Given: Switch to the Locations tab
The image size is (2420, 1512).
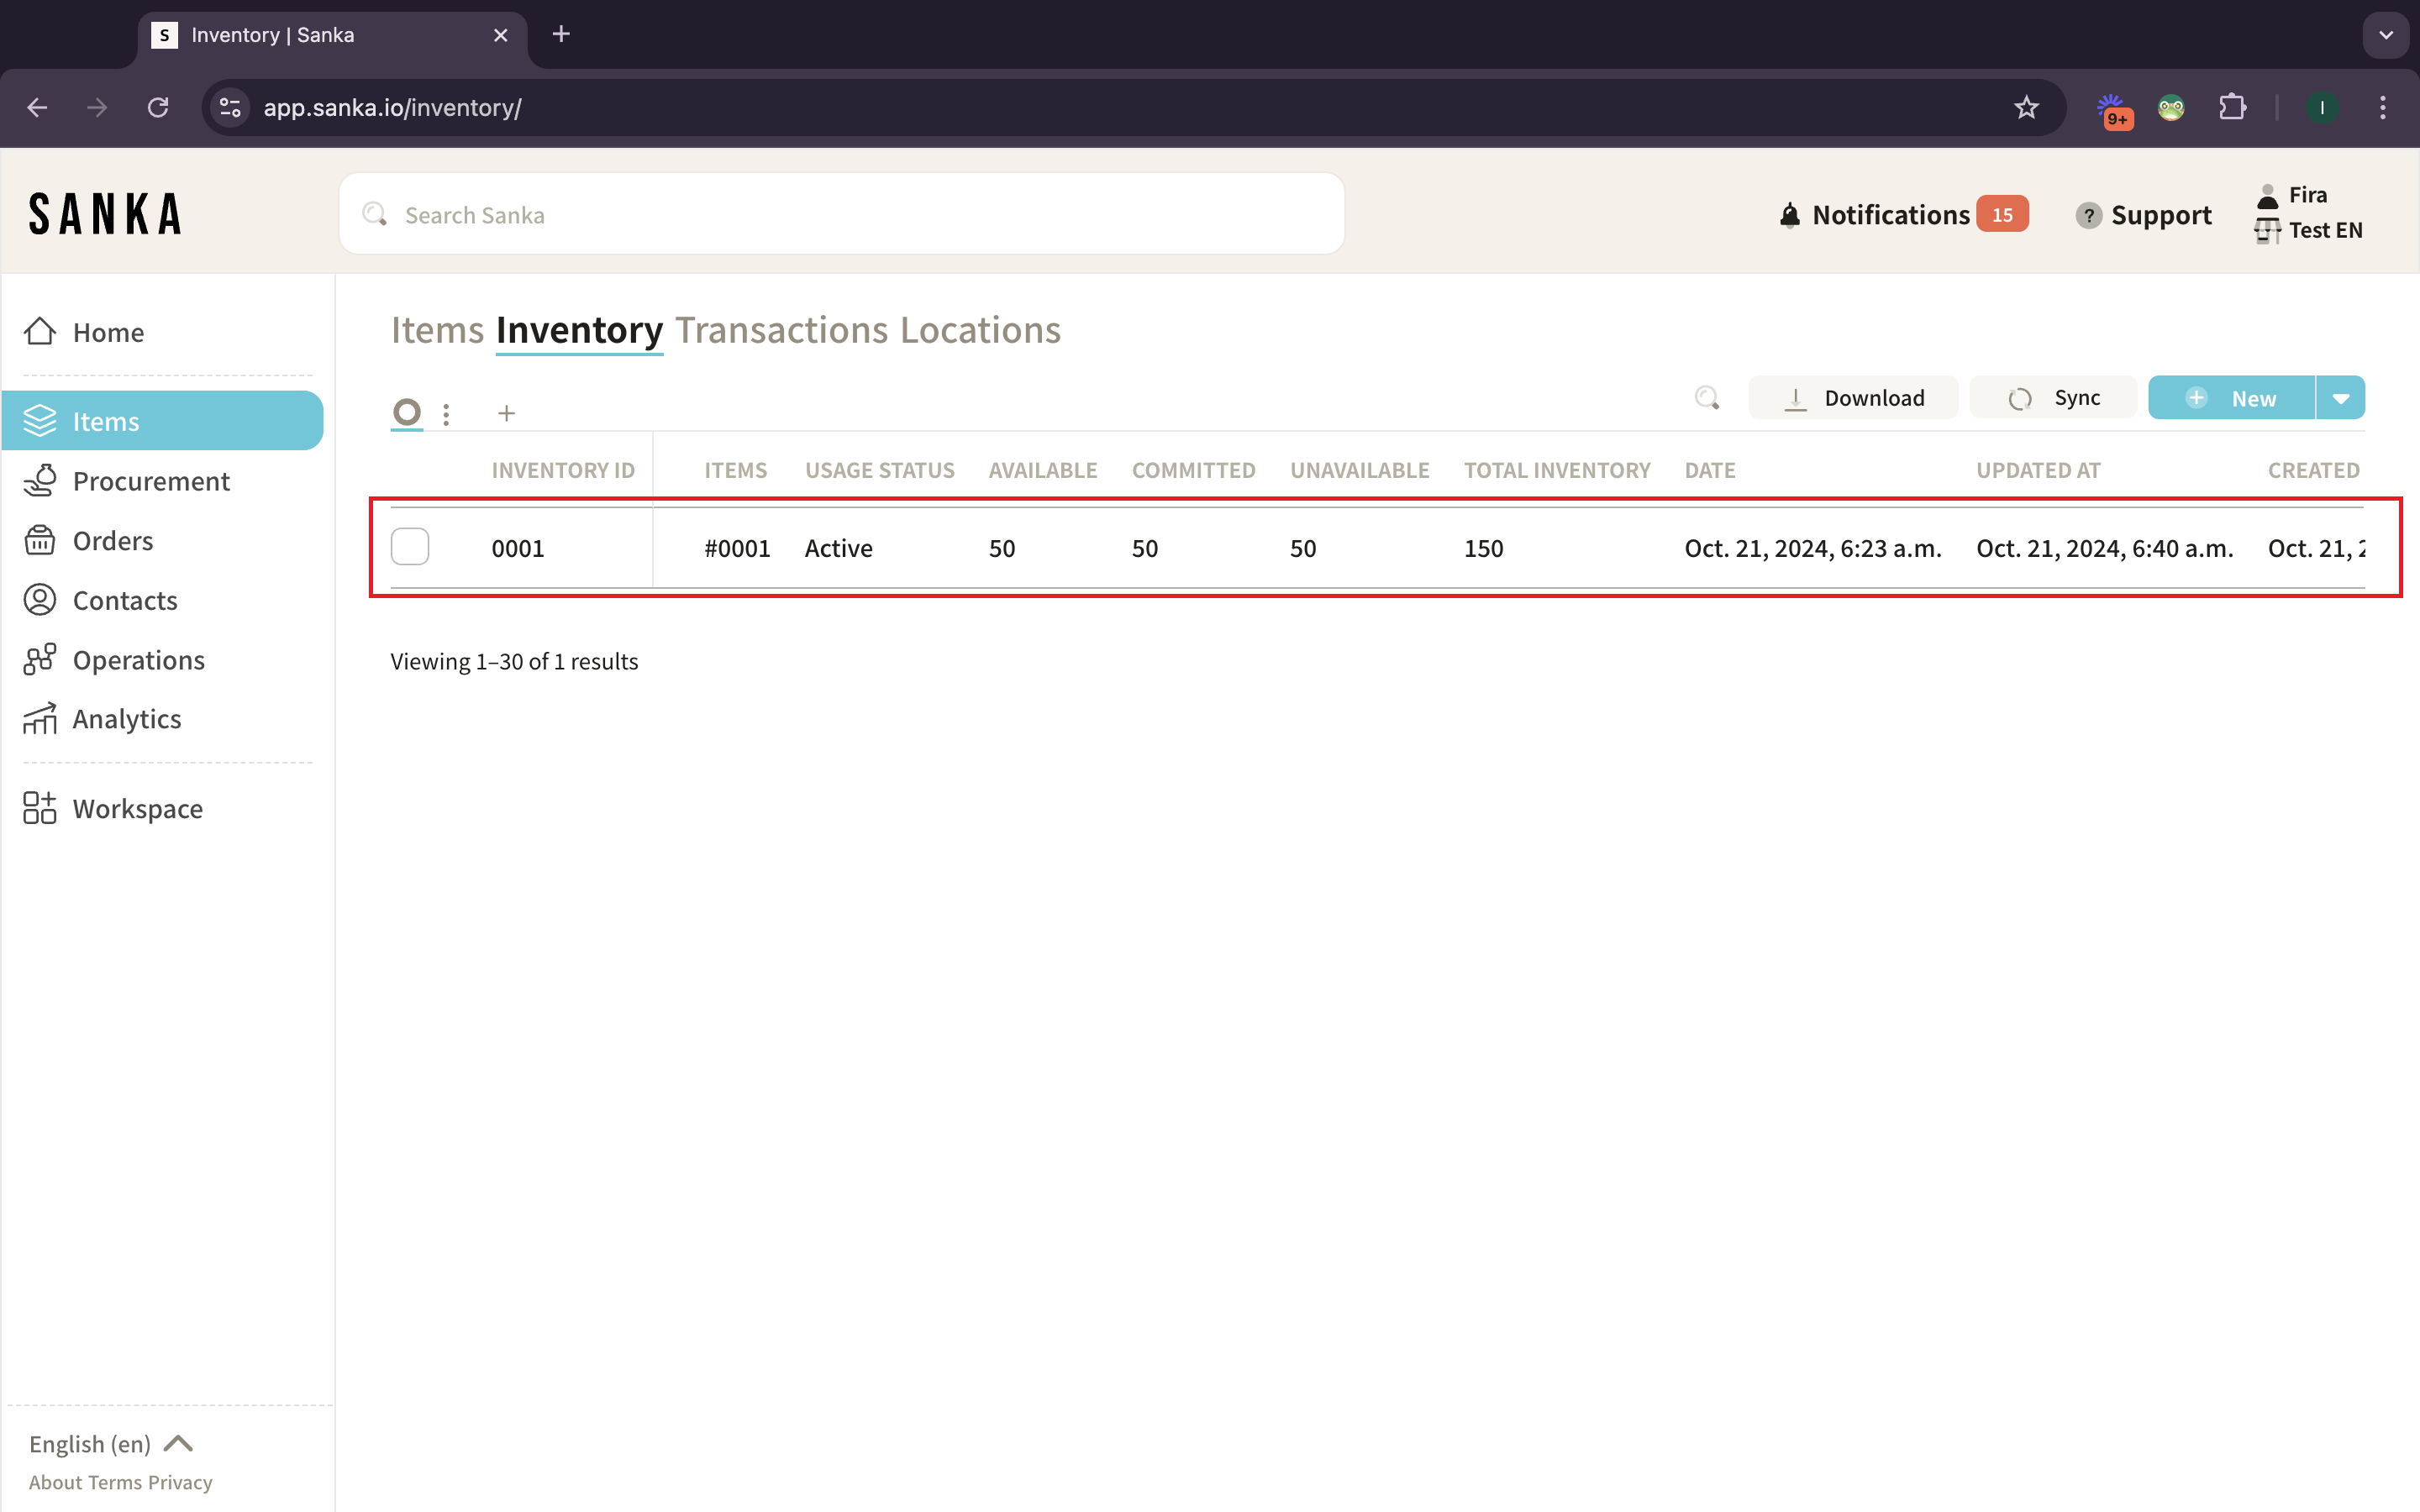Looking at the screenshot, I should tap(979, 330).
